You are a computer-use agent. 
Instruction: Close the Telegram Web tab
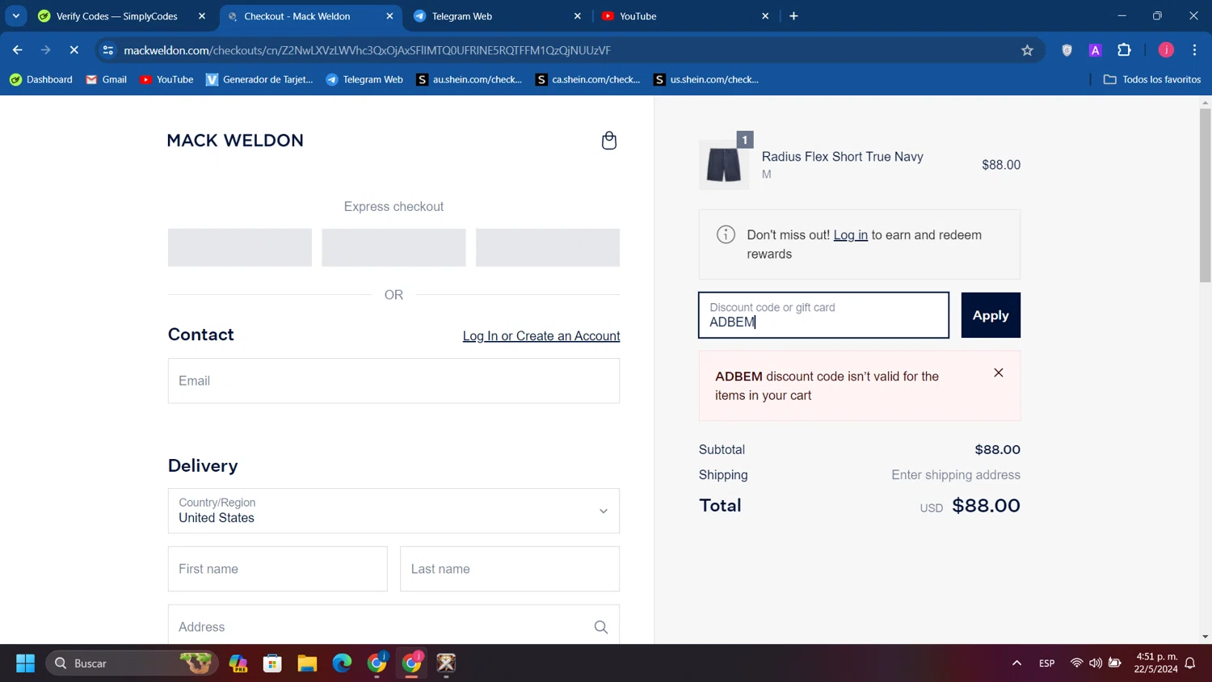pos(578,16)
